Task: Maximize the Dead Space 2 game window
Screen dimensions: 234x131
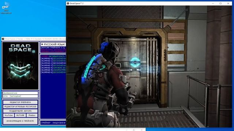Action: [x=220, y=3]
